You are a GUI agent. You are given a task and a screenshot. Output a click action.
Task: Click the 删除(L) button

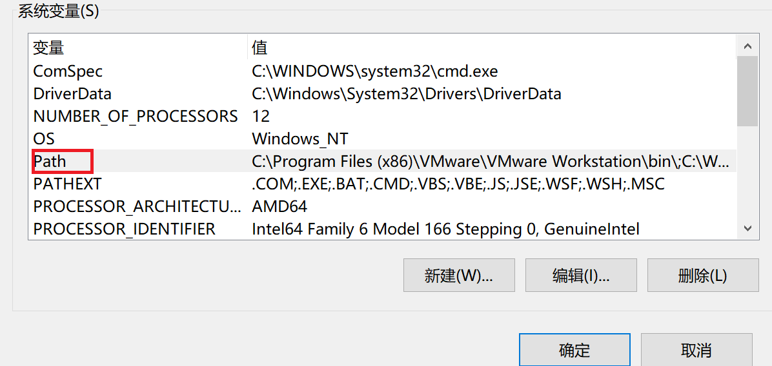click(x=703, y=276)
